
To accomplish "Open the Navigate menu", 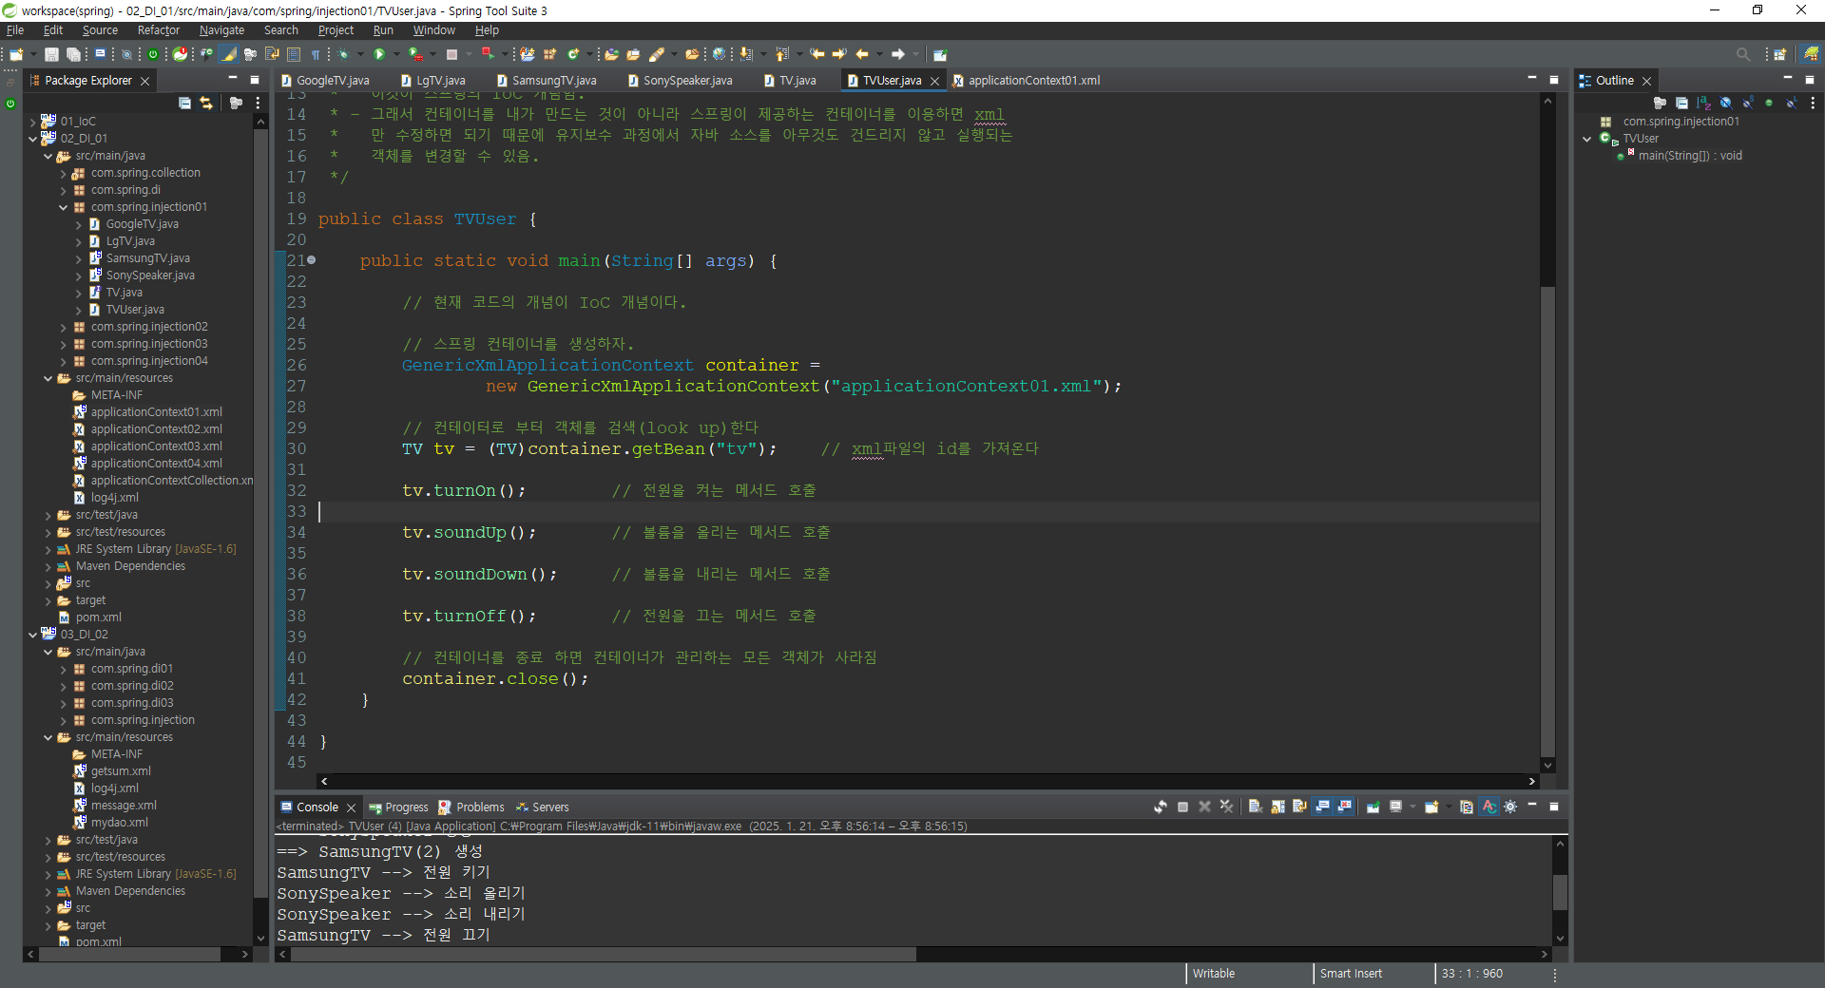I will point(221,30).
